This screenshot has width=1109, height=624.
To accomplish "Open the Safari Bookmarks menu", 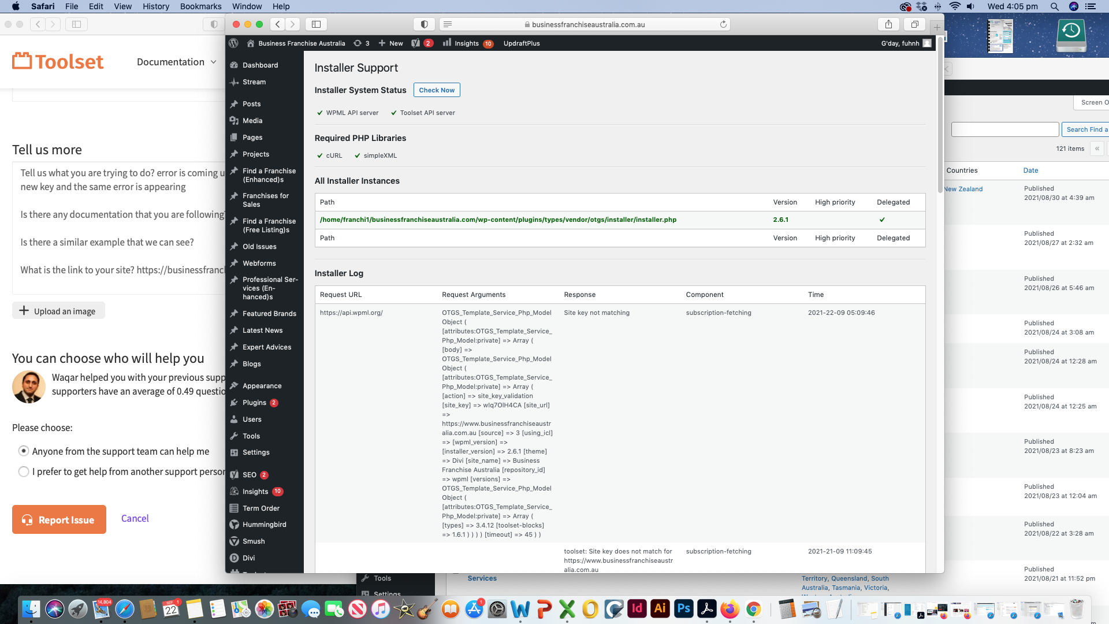I will pos(200,6).
